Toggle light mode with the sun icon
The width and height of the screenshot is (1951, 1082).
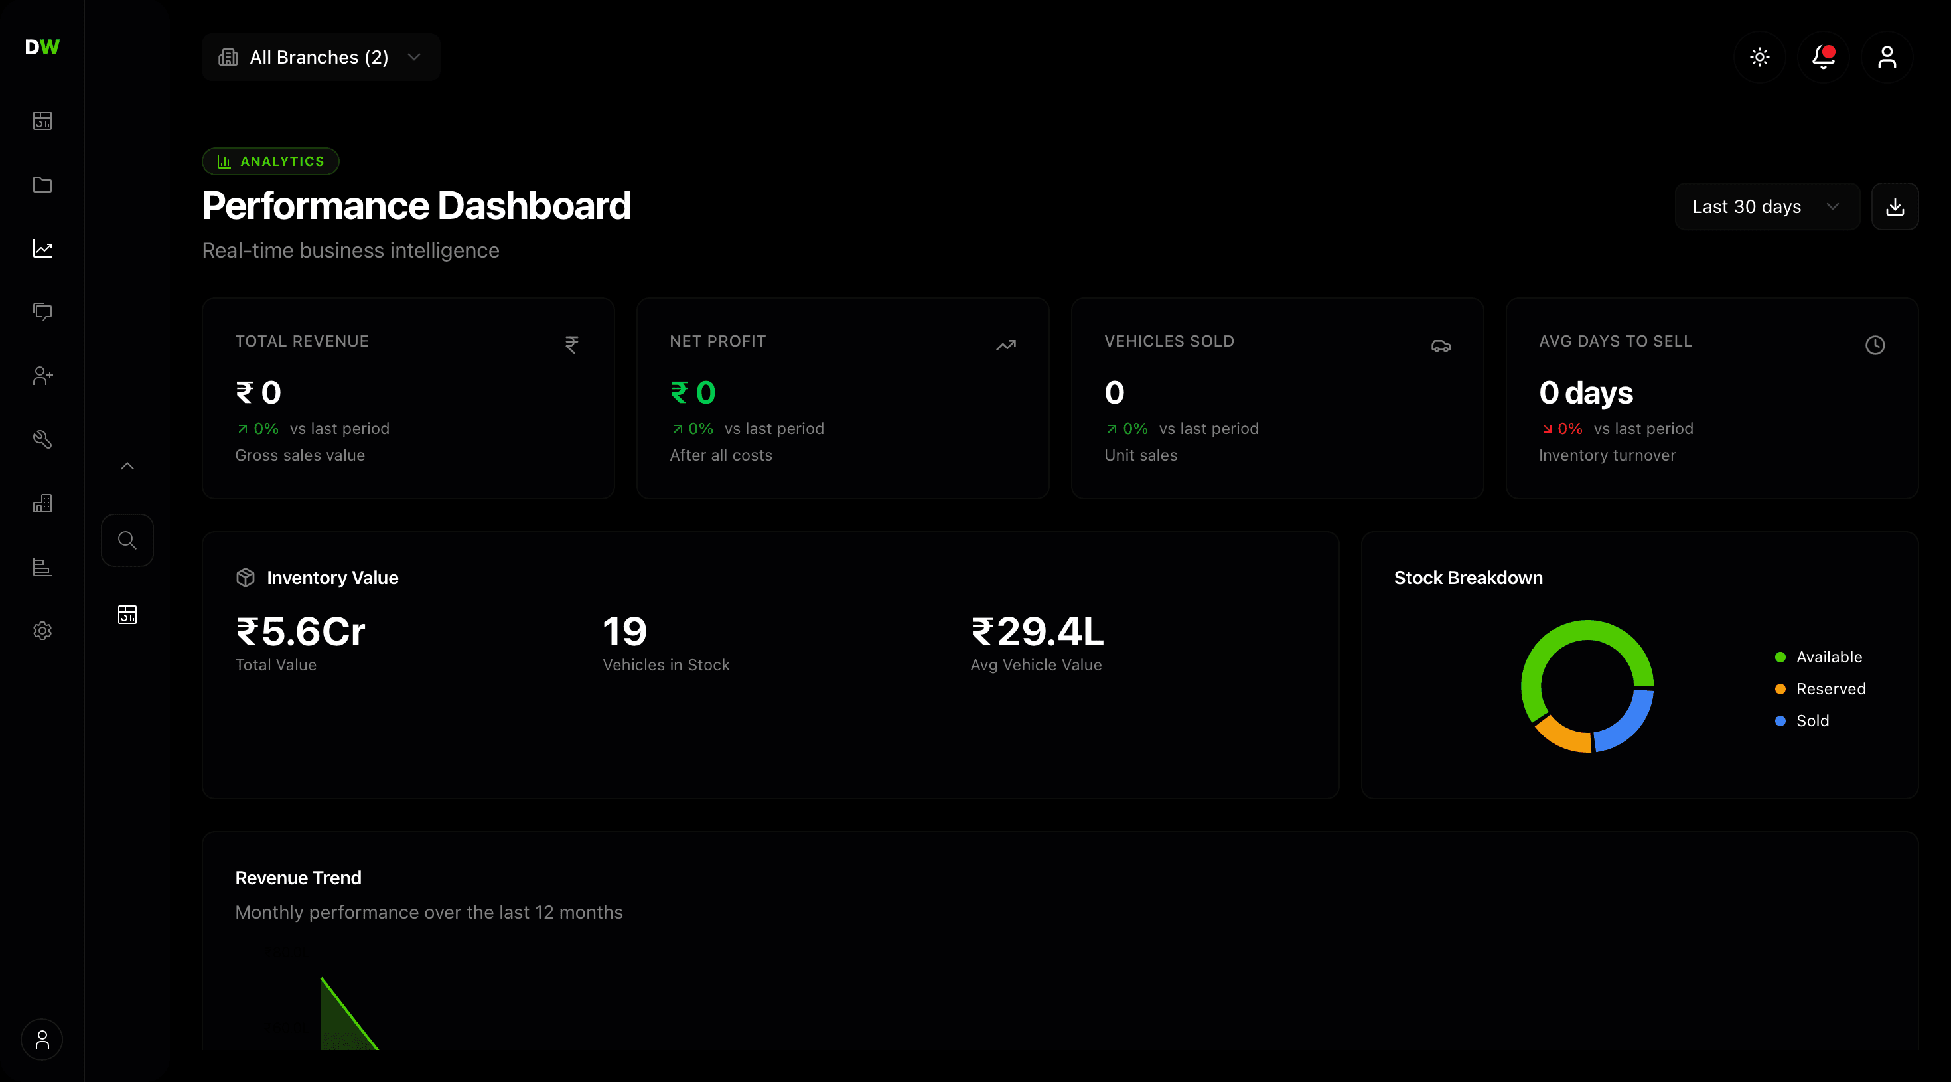pos(1759,57)
